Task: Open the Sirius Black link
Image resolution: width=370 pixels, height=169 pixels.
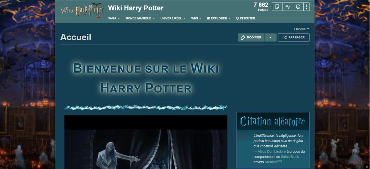Action: (290, 157)
